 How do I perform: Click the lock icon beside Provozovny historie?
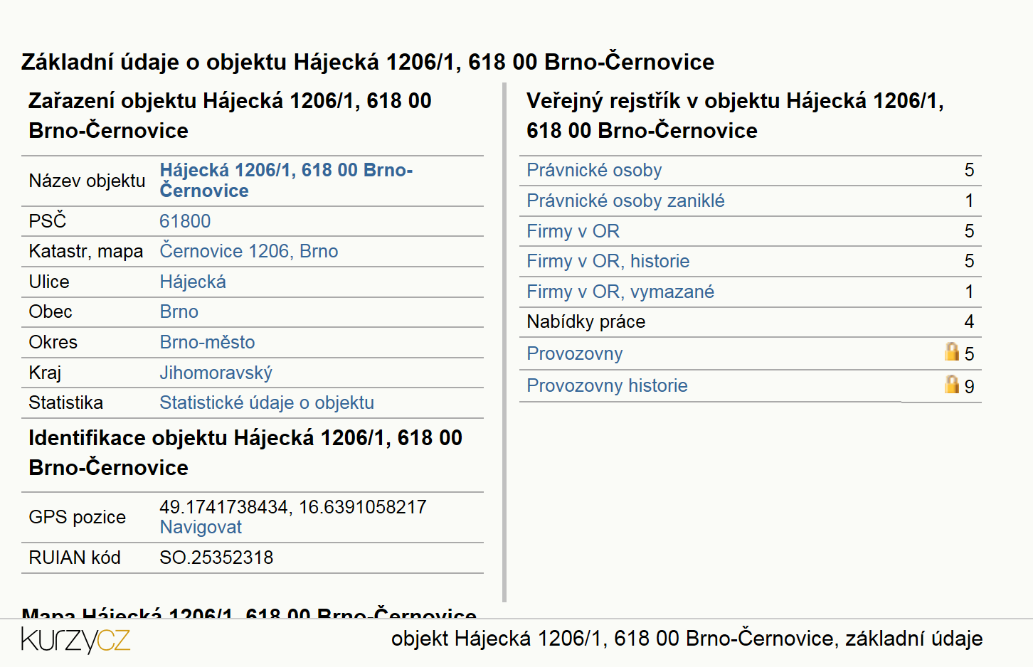(951, 384)
